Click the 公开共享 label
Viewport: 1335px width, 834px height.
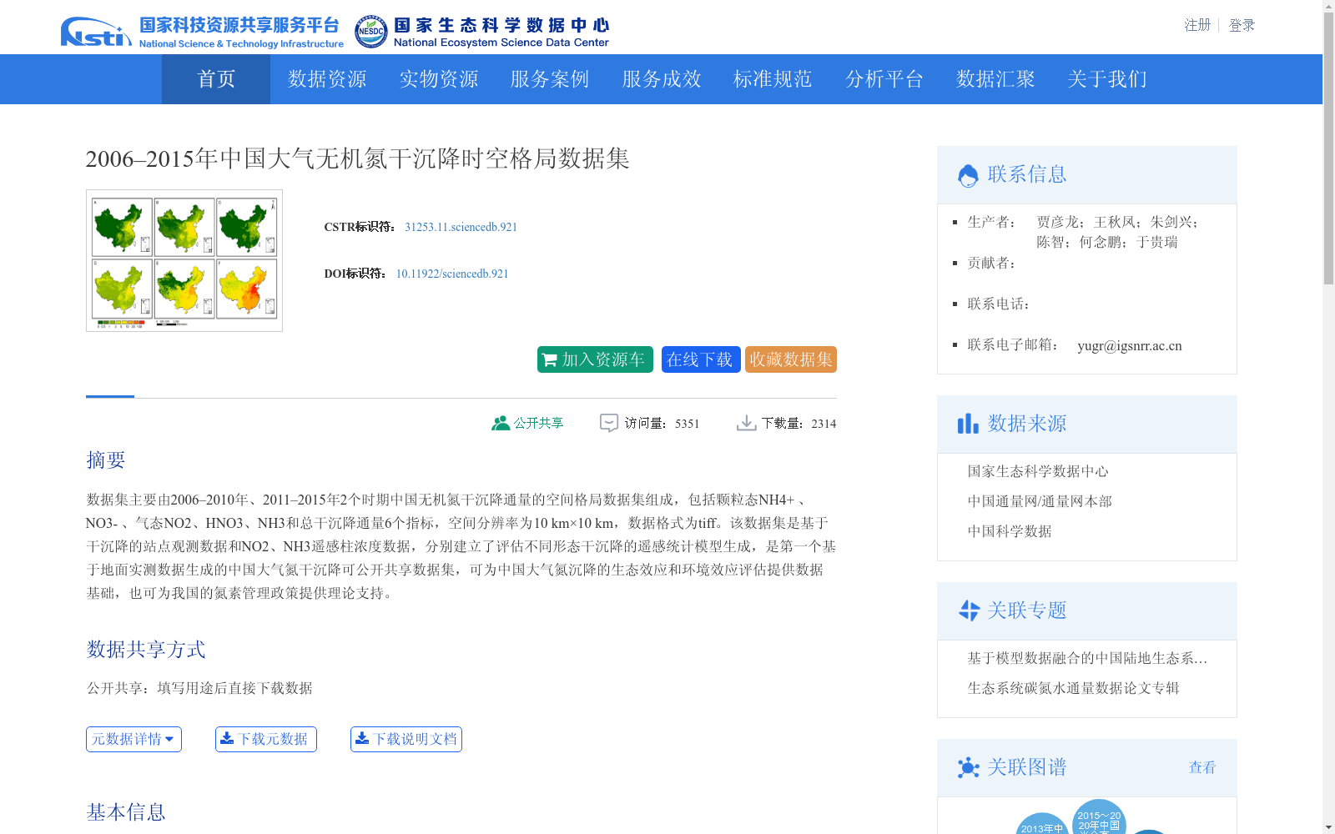[539, 423]
